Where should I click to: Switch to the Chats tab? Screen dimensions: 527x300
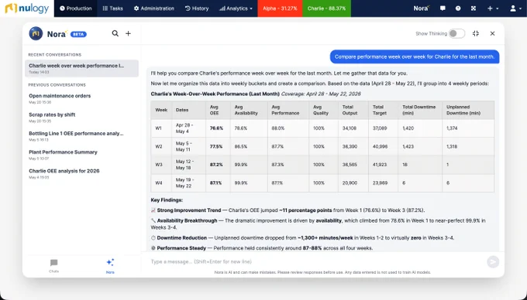pos(53,266)
